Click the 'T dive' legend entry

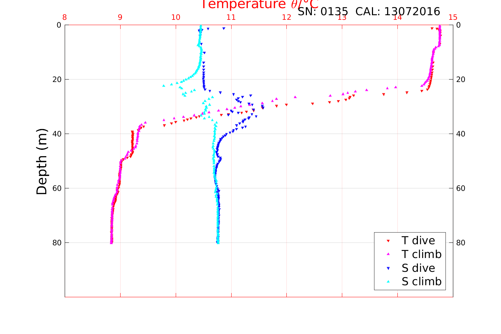click(418, 240)
